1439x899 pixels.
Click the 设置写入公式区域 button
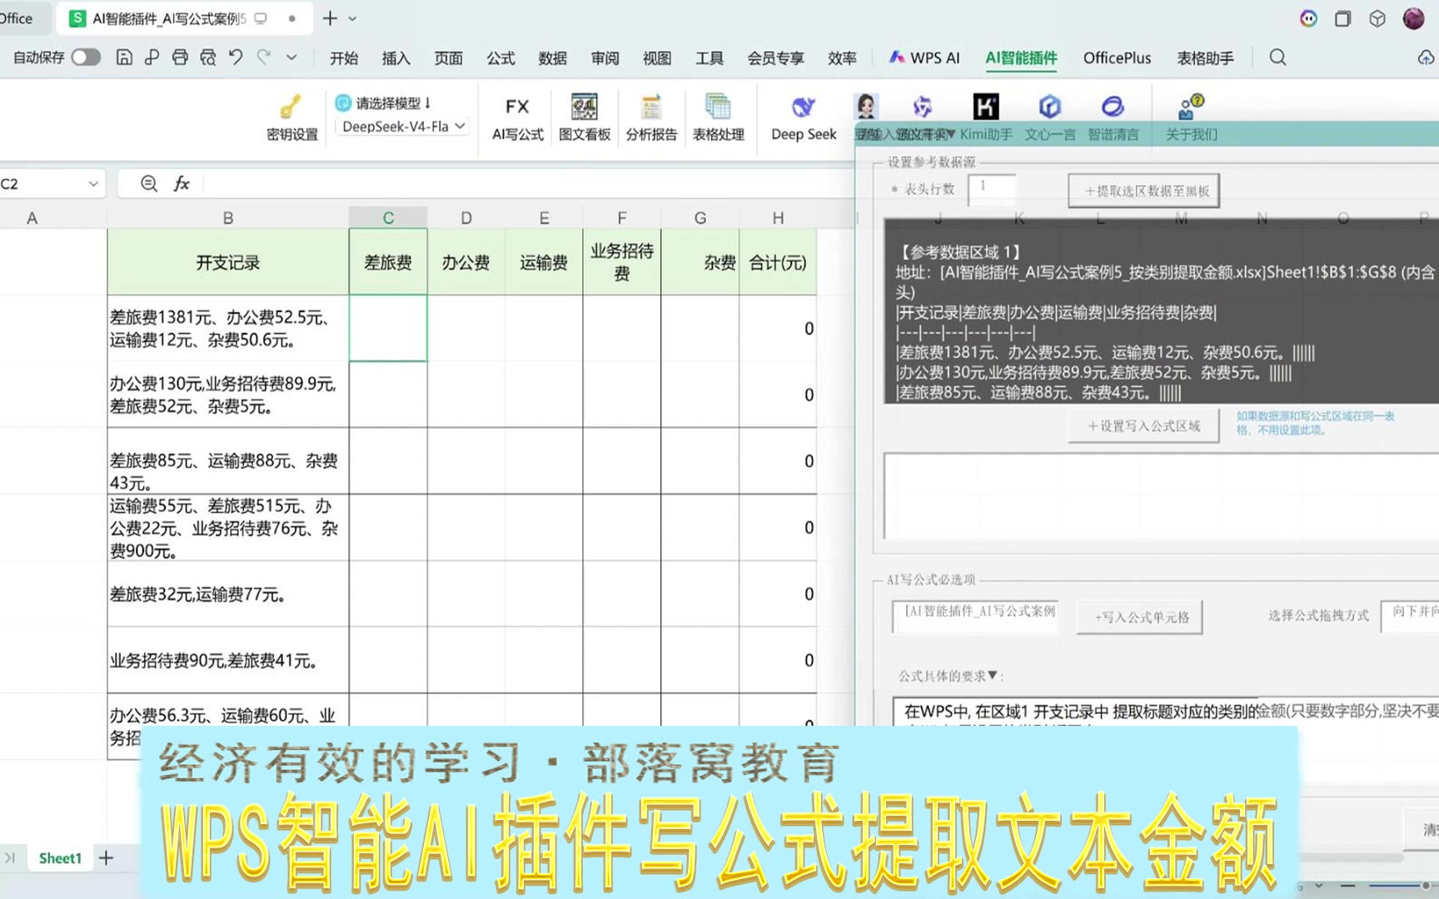1144,426
